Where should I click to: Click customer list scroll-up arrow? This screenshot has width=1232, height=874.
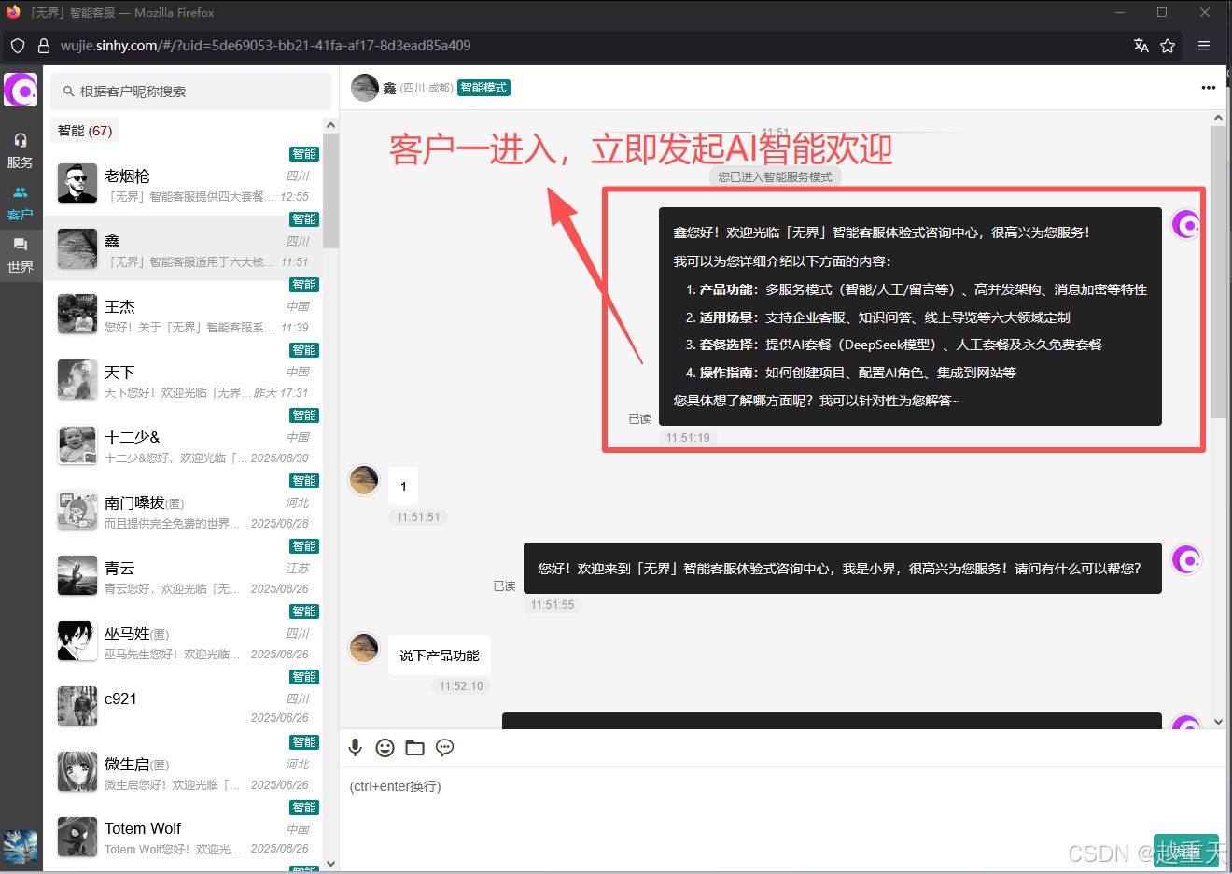click(x=330, y=125)
